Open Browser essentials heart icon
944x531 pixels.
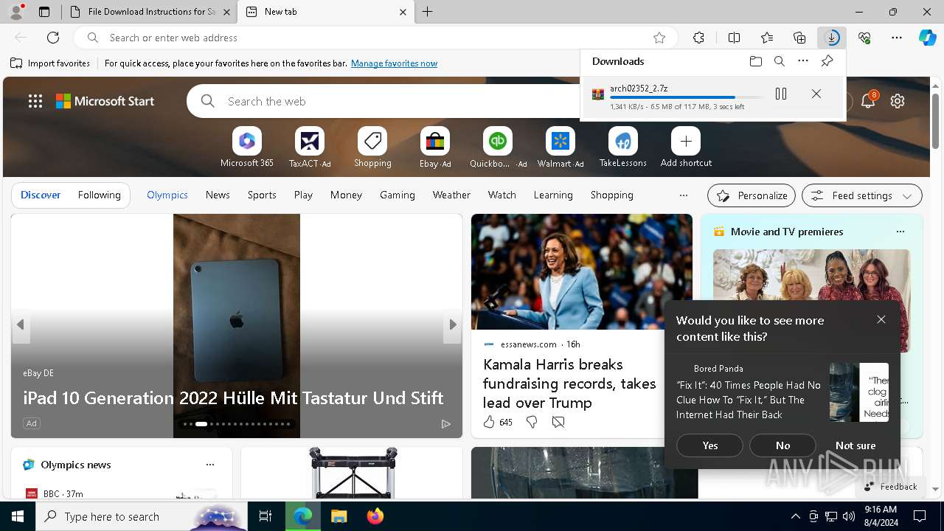(864, 38)
